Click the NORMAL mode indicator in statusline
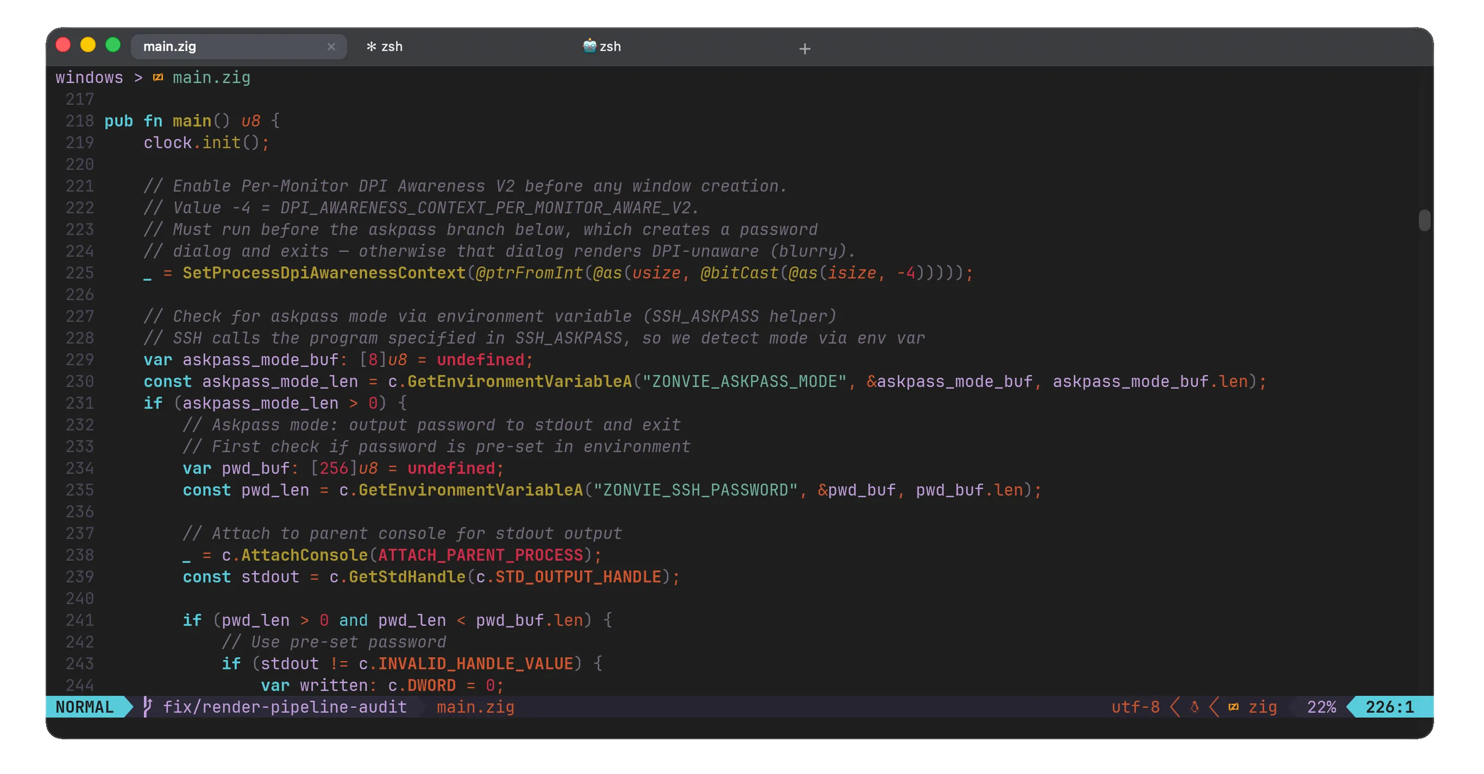1484x774 pixels. (85, 707)
